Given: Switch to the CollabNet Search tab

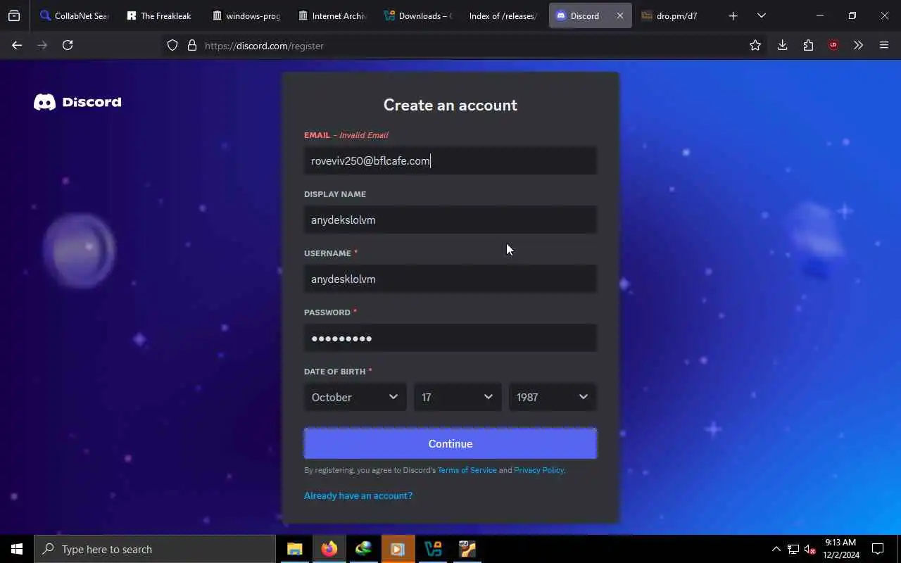Looking at the screenshot, I should click(75, 15).
